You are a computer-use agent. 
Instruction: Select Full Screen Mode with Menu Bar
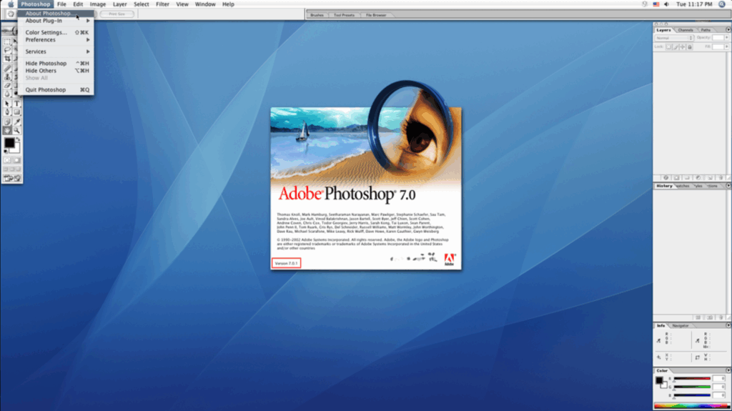pyautogui.click(x=11, y=169)
